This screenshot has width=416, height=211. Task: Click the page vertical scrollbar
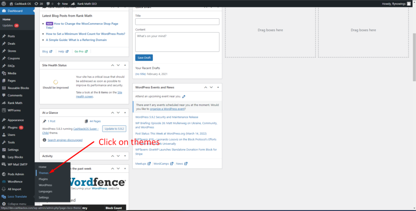pos(414,57)
